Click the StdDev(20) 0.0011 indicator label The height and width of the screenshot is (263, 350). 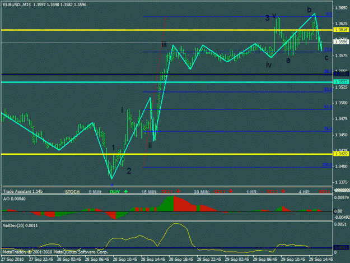20,225
